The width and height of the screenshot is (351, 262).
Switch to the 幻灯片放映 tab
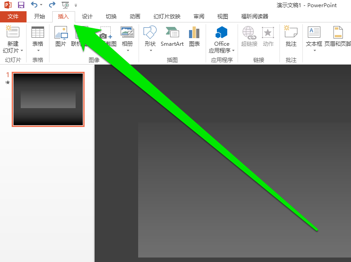[x=167, y=17]
